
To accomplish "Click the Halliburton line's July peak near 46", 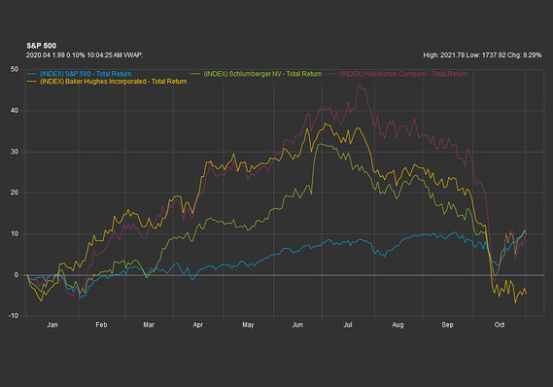I will 360,85.
